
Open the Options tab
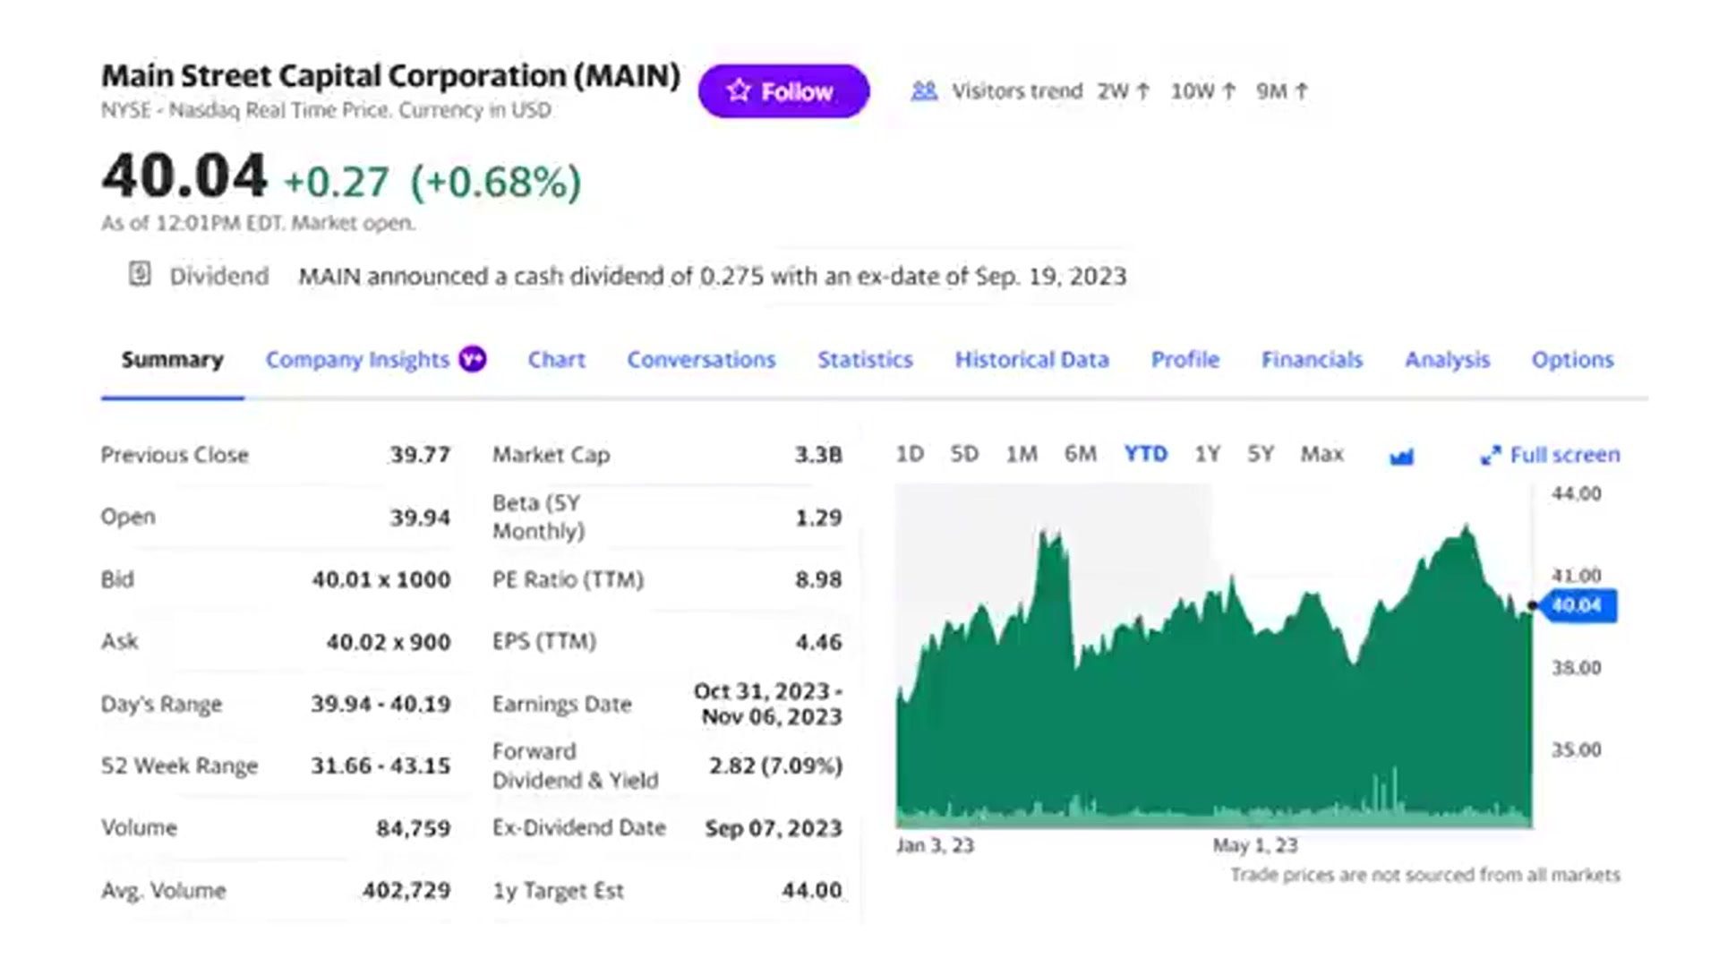(1572, 360)
